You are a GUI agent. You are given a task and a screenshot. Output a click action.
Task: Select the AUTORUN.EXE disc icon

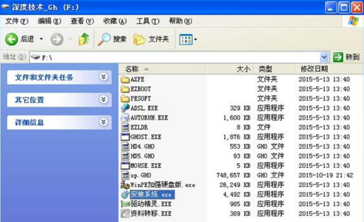pyautogui.click(x=125, y=118)
